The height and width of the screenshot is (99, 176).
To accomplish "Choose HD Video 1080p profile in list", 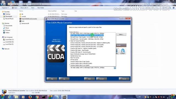I will click(87, 34).
